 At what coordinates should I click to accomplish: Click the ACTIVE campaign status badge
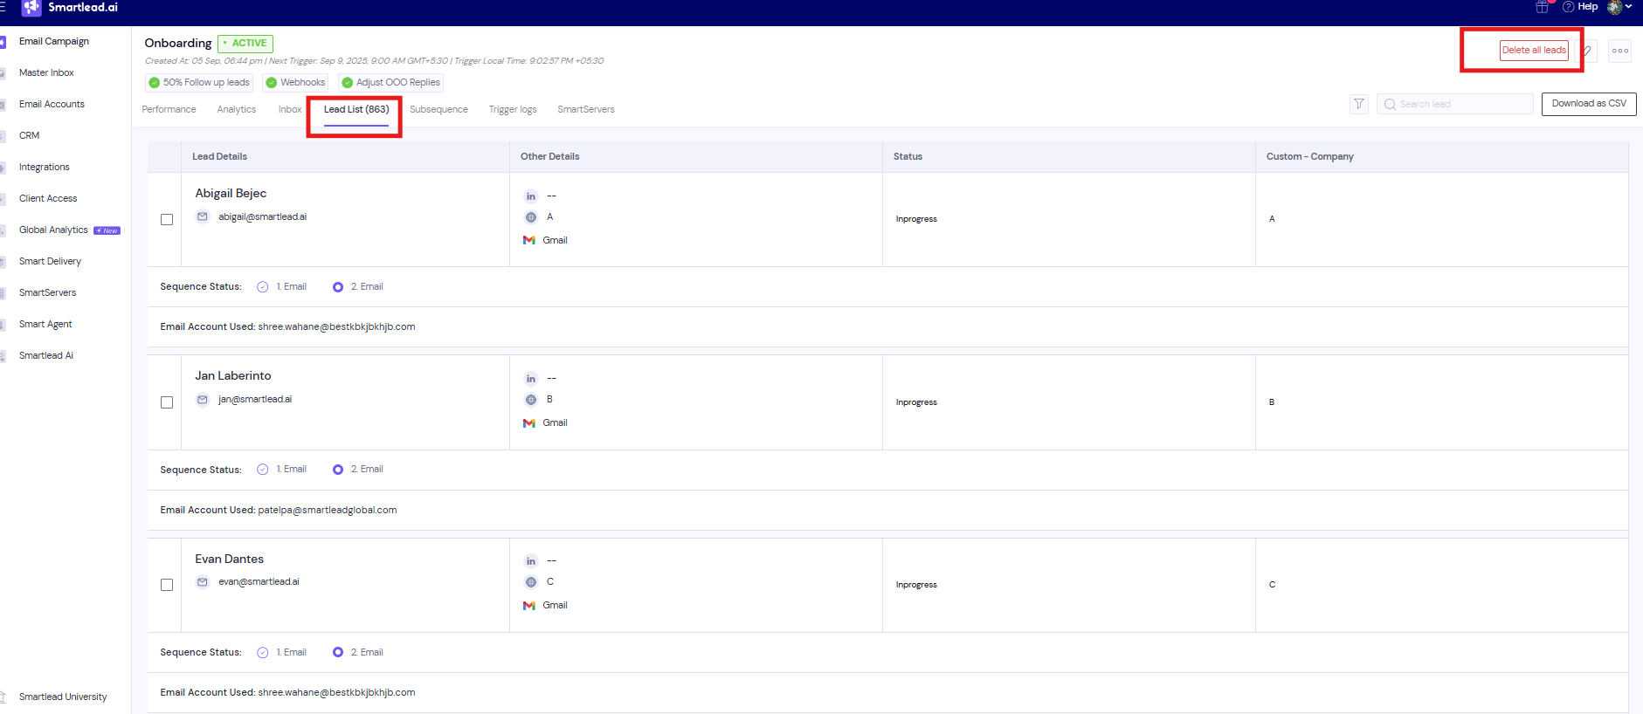245,44
